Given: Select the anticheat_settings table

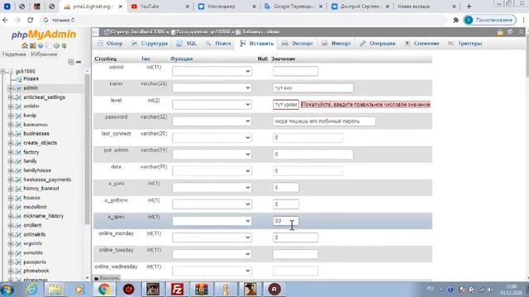Looking at the screenshot, I should click(44, 97).
